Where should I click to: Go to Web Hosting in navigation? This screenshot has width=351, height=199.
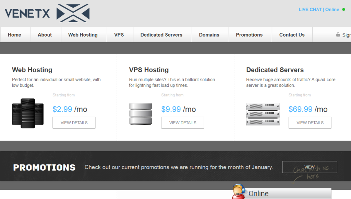83,35
